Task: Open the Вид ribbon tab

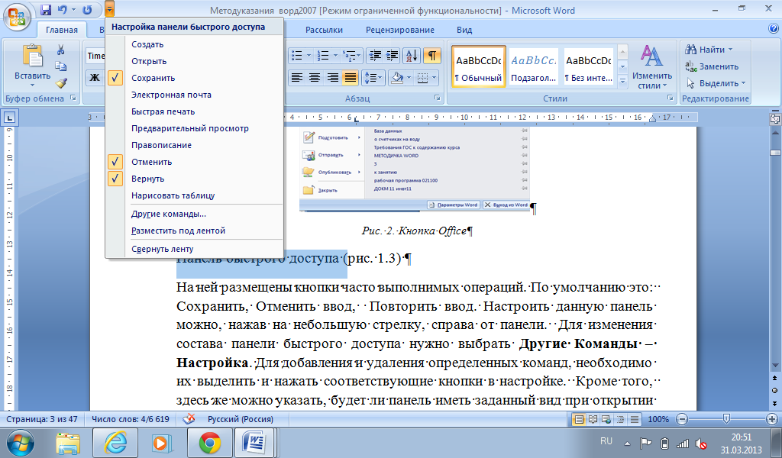Action: point(464,30)
